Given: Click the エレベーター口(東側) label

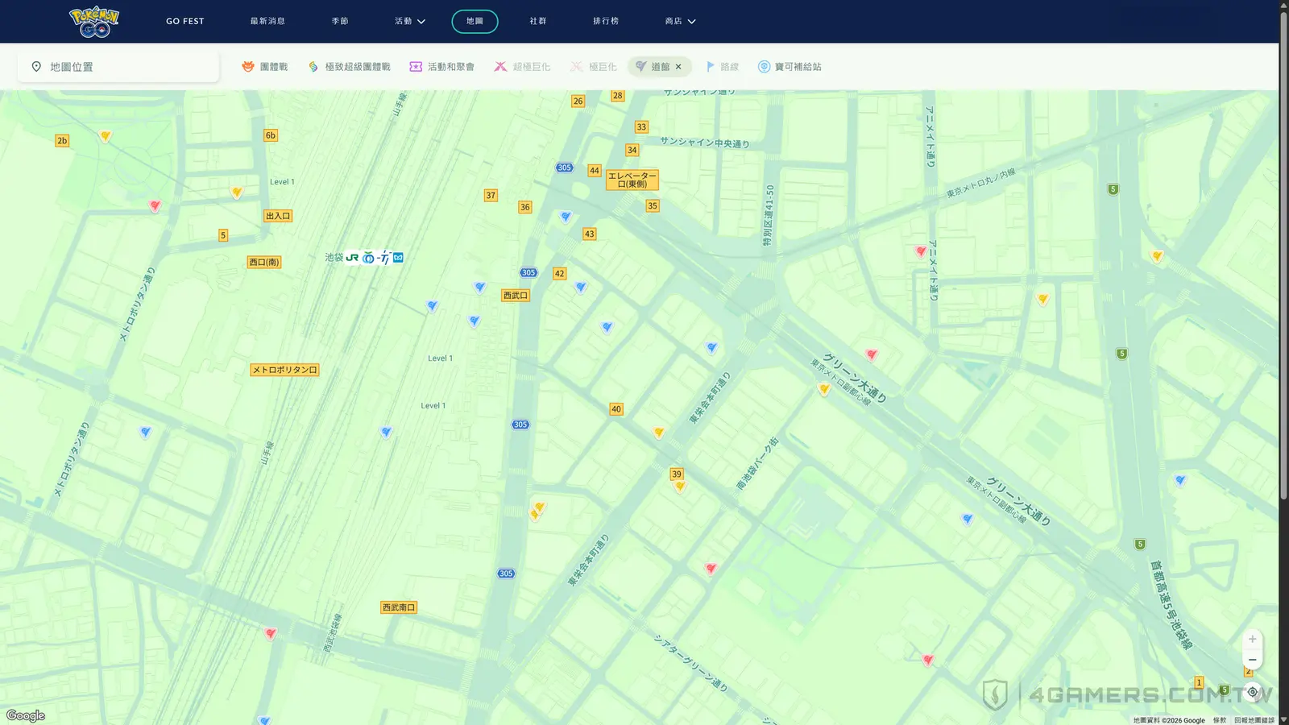Looking at the screenshot, I should (x=632, y=180).
